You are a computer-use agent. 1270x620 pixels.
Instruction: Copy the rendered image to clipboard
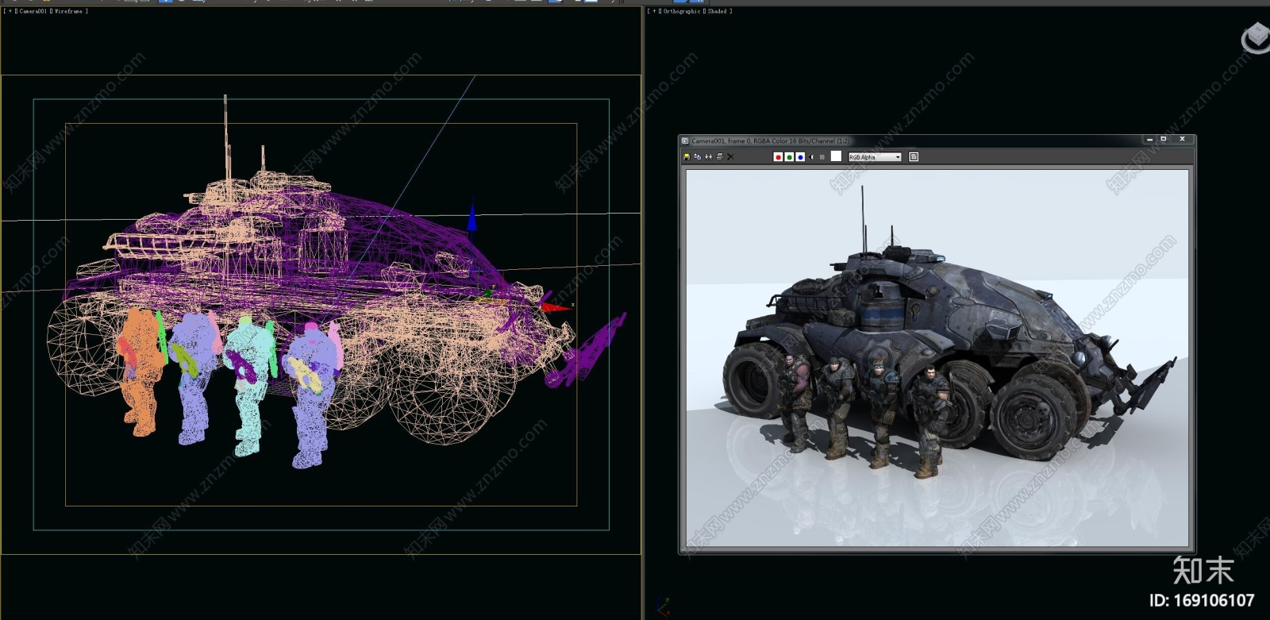698,157
